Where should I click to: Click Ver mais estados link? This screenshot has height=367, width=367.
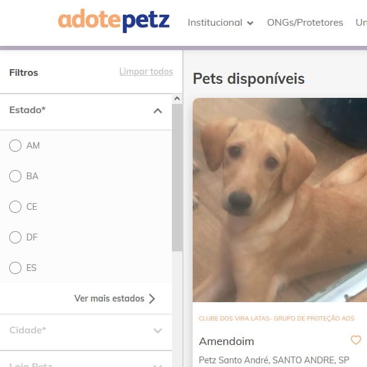[x=109, y=298]
